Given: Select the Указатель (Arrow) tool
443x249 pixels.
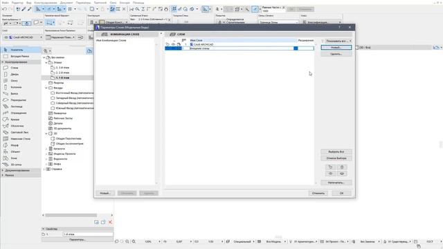Looking at the screenshot, I should (x=21, y=50).
